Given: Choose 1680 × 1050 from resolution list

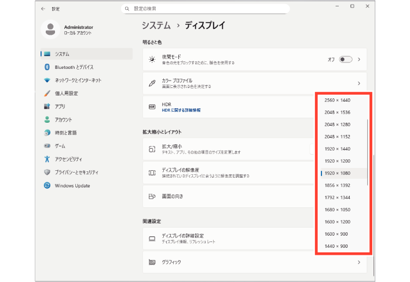Looking at the screenshot, I should 338,210.
